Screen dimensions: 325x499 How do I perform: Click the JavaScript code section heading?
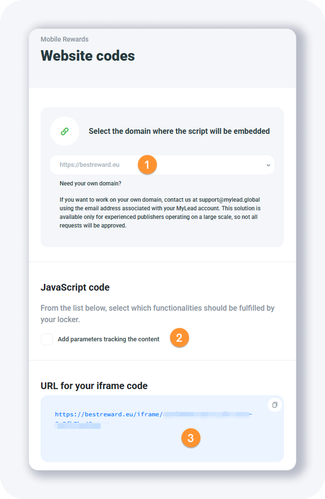pos(75,287)
